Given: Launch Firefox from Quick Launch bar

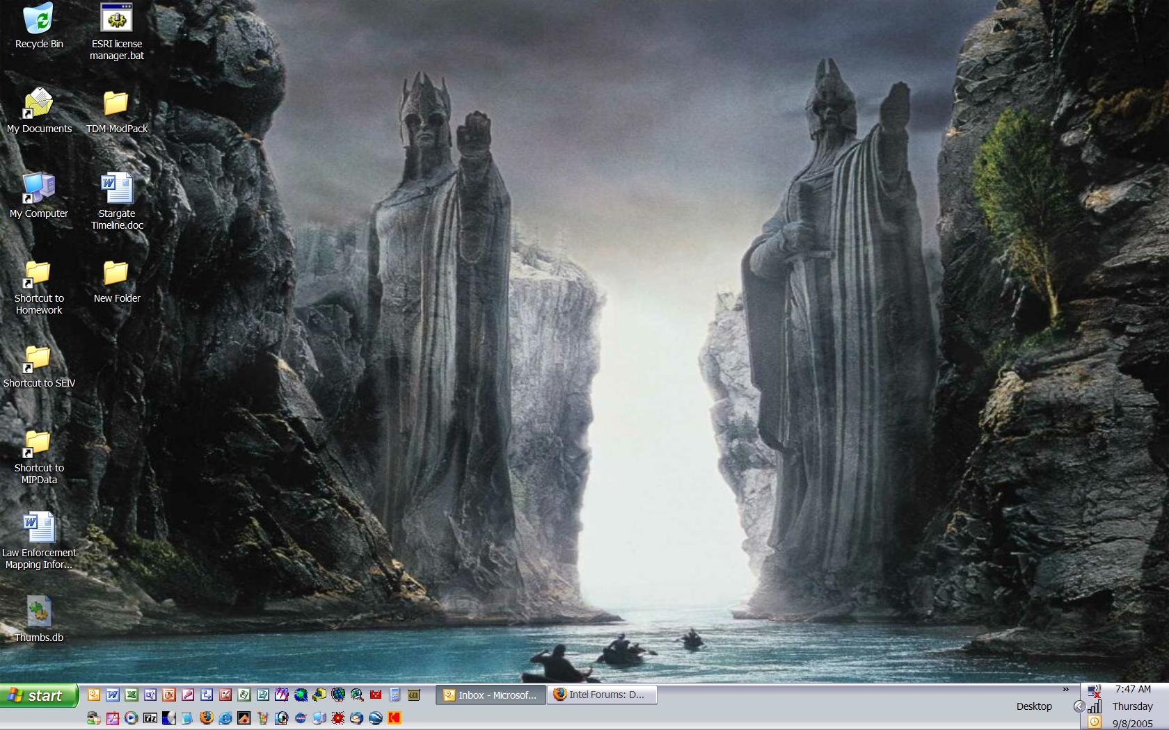Looking at the screenshot, I should click(206, 718).
